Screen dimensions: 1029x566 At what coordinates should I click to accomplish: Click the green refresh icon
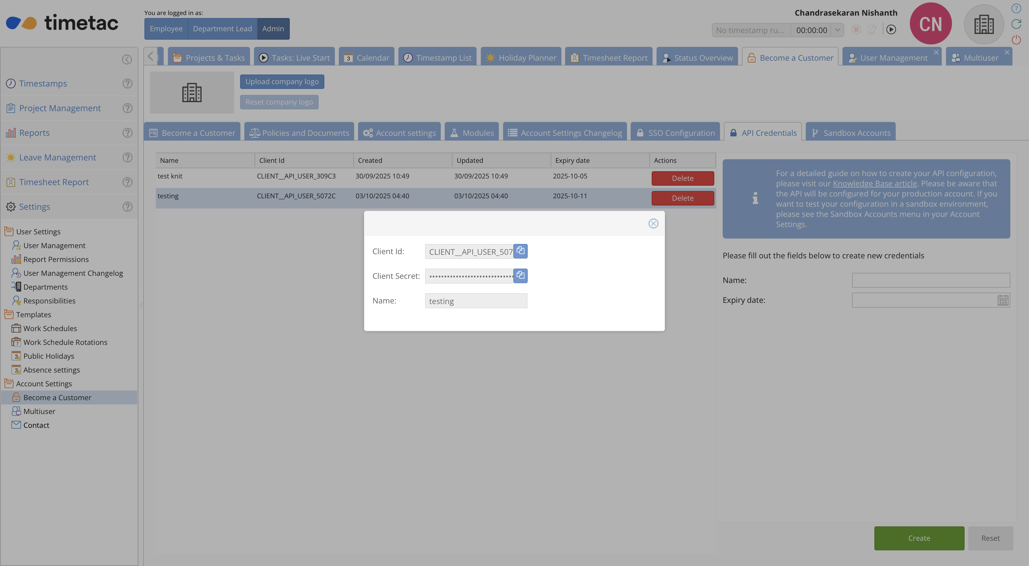tap(1016, 24)
